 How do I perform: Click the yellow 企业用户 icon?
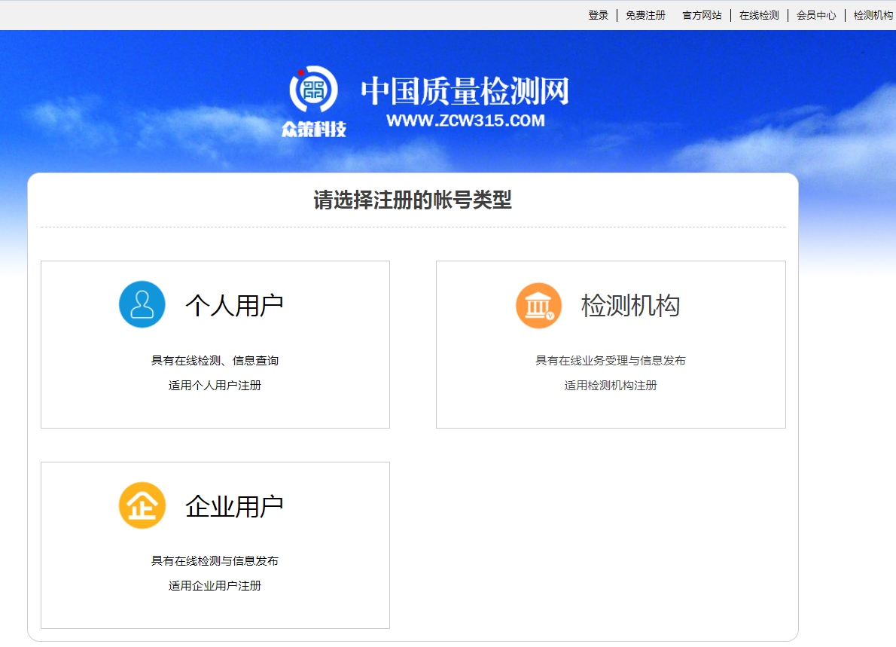[142, 505]
